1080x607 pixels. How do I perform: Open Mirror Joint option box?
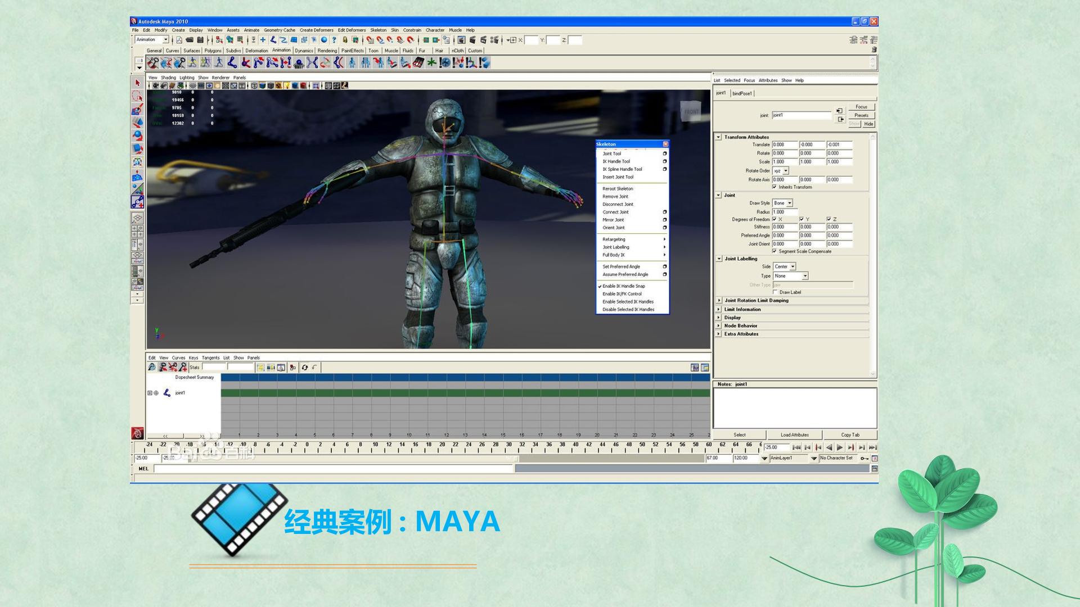[665, 220]
